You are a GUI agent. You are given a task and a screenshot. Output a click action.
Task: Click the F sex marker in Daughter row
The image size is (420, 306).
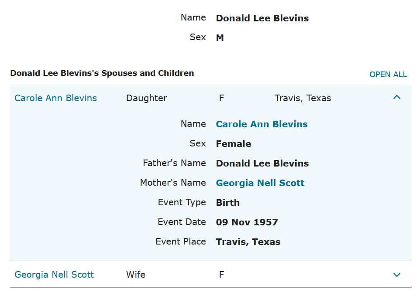click(221, 98)
